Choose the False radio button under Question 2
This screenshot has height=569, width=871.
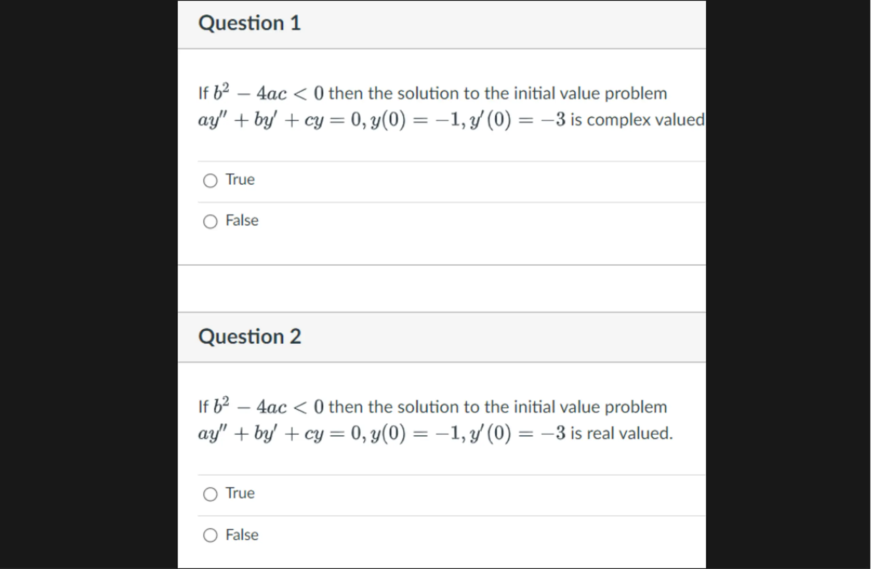click(x=210, y=535)
